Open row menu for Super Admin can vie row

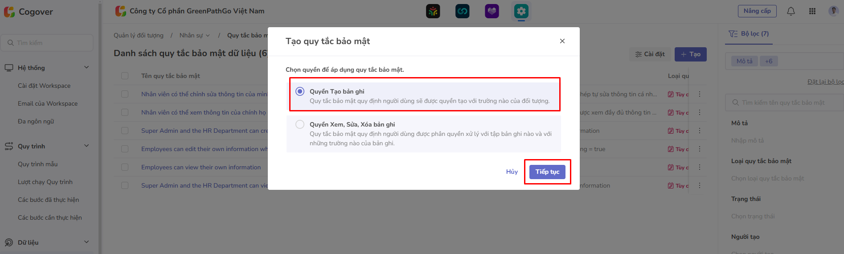pyautogui.click(x=700, y=185)
